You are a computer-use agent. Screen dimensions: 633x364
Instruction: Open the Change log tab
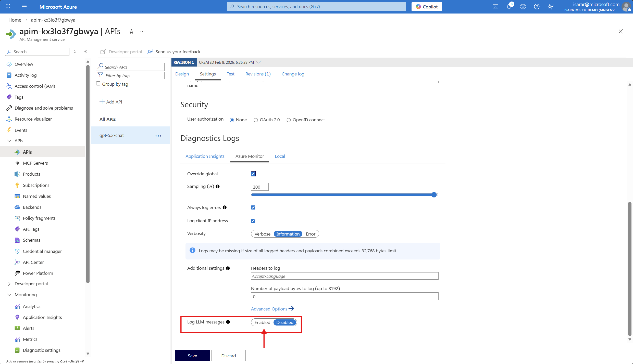[x=293, y=74]
